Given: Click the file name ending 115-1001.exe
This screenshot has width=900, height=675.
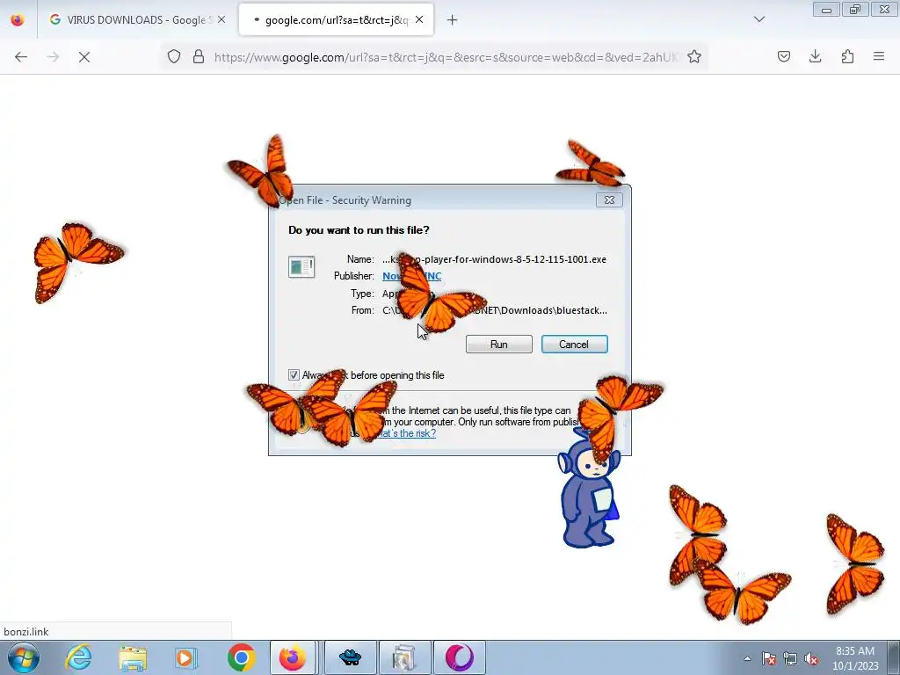Looking at the screenshot, I should 494,259.
